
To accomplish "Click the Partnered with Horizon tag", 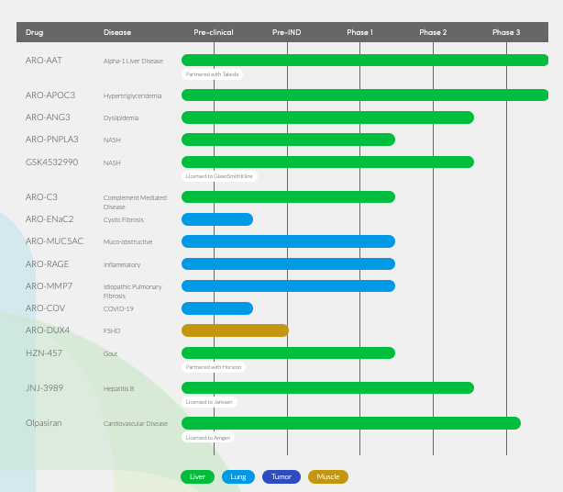I will point(214,367).
